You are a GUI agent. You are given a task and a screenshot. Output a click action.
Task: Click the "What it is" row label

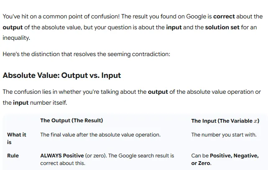click(16, 138)
